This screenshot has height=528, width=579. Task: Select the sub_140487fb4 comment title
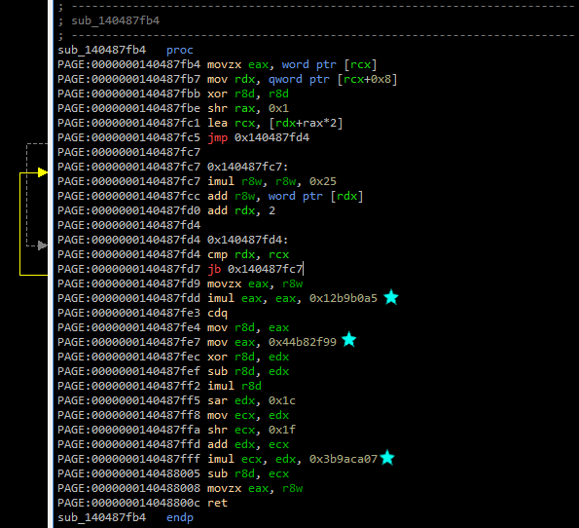click(x=116, y=20)
